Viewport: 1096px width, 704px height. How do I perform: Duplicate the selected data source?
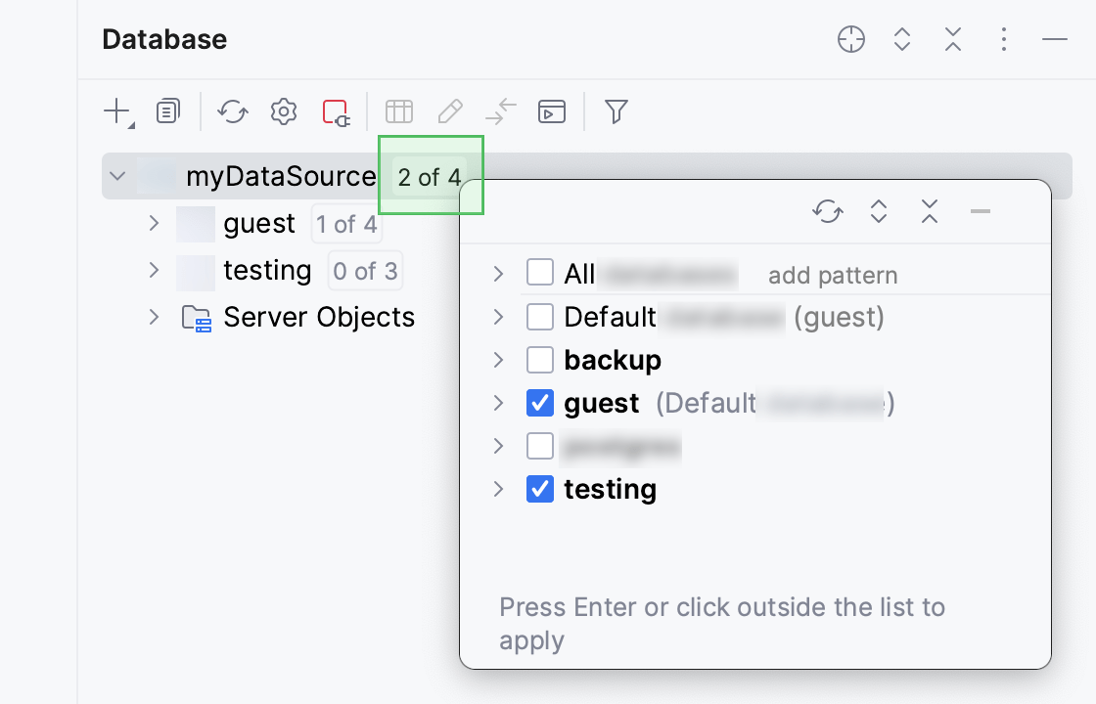click(x=167, y=111)
